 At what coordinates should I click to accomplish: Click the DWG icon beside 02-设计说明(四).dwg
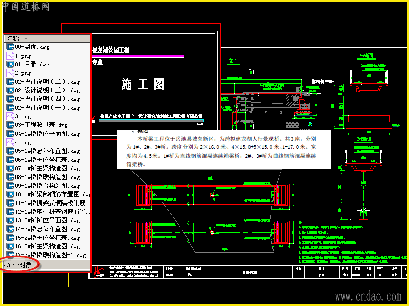10,99
